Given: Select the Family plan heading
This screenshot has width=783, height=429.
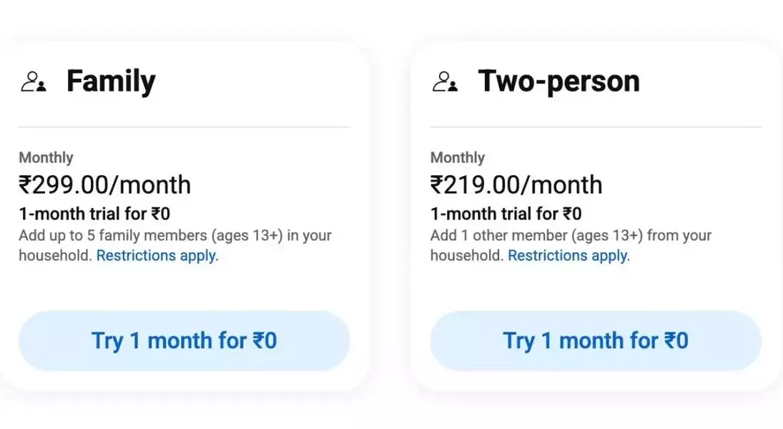Looking at the screenshot, I should (111, 82).
